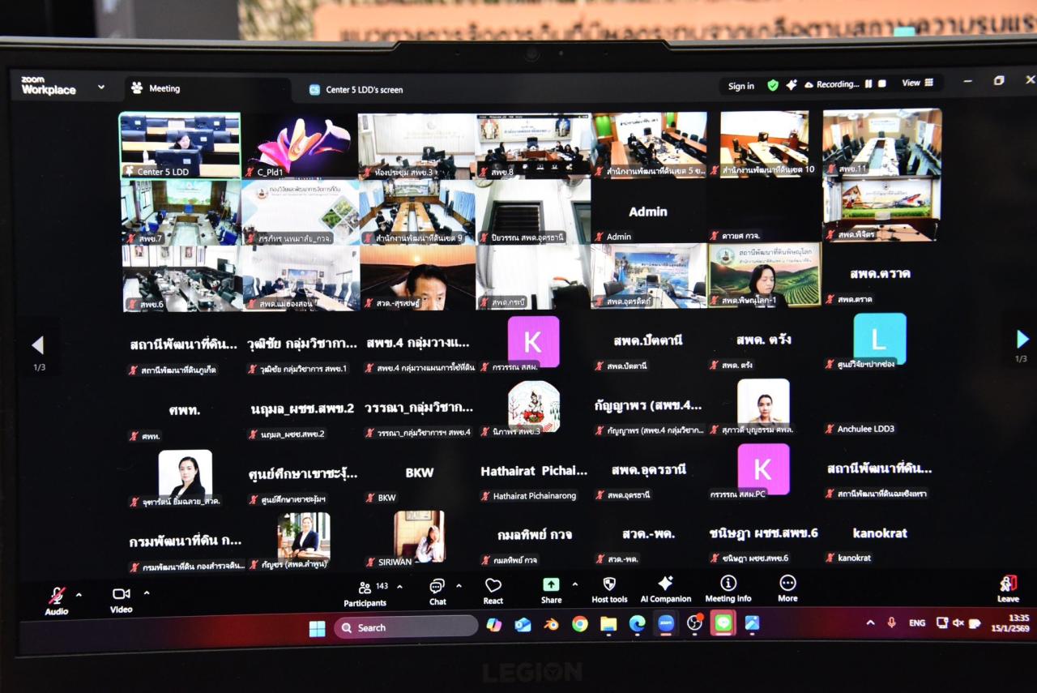Go to next page of participants
Screen dimensions: 1037x693
click(x=1022, y=340)
